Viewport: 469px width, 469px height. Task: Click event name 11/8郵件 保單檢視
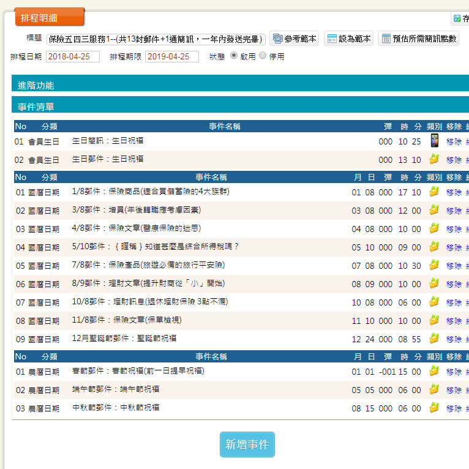(127, 320)
